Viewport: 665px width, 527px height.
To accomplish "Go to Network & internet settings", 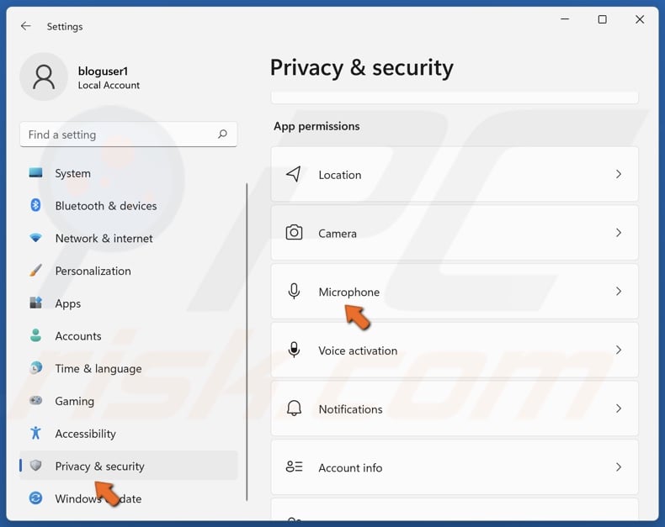I will [129, 238].
